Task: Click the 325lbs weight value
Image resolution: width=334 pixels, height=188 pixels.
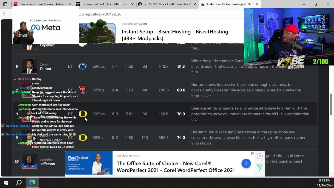Action: coord(99,90)
